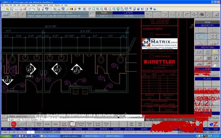
Task: Click the Rotate Text button
Action: [x=81, y=124]
